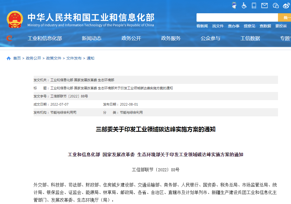Go to 文件发布 breadcrumb link
The width and height of the screenshot is (291, 204).
tap(74, 58)
